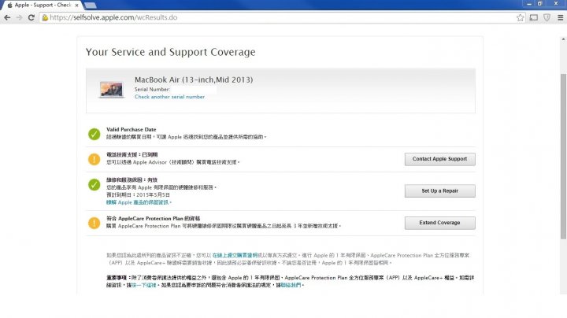Click the shield extension icon
Image resolution: width=567 pixels, height=318 pixels.
coord(547,17)
